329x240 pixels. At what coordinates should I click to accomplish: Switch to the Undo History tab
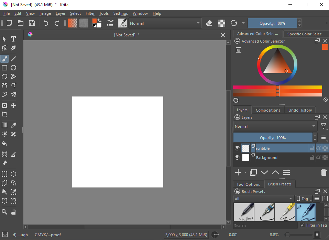click(300, 110)
